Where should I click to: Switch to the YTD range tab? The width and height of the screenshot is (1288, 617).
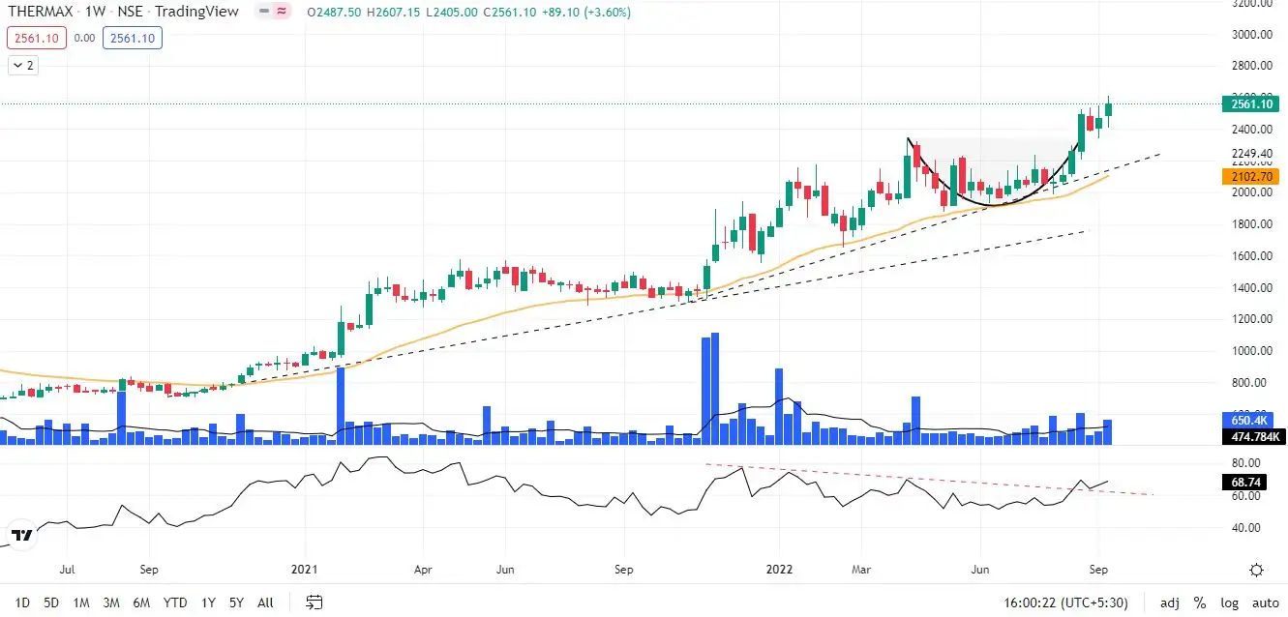pyautogui.click(x=174, y=602)
